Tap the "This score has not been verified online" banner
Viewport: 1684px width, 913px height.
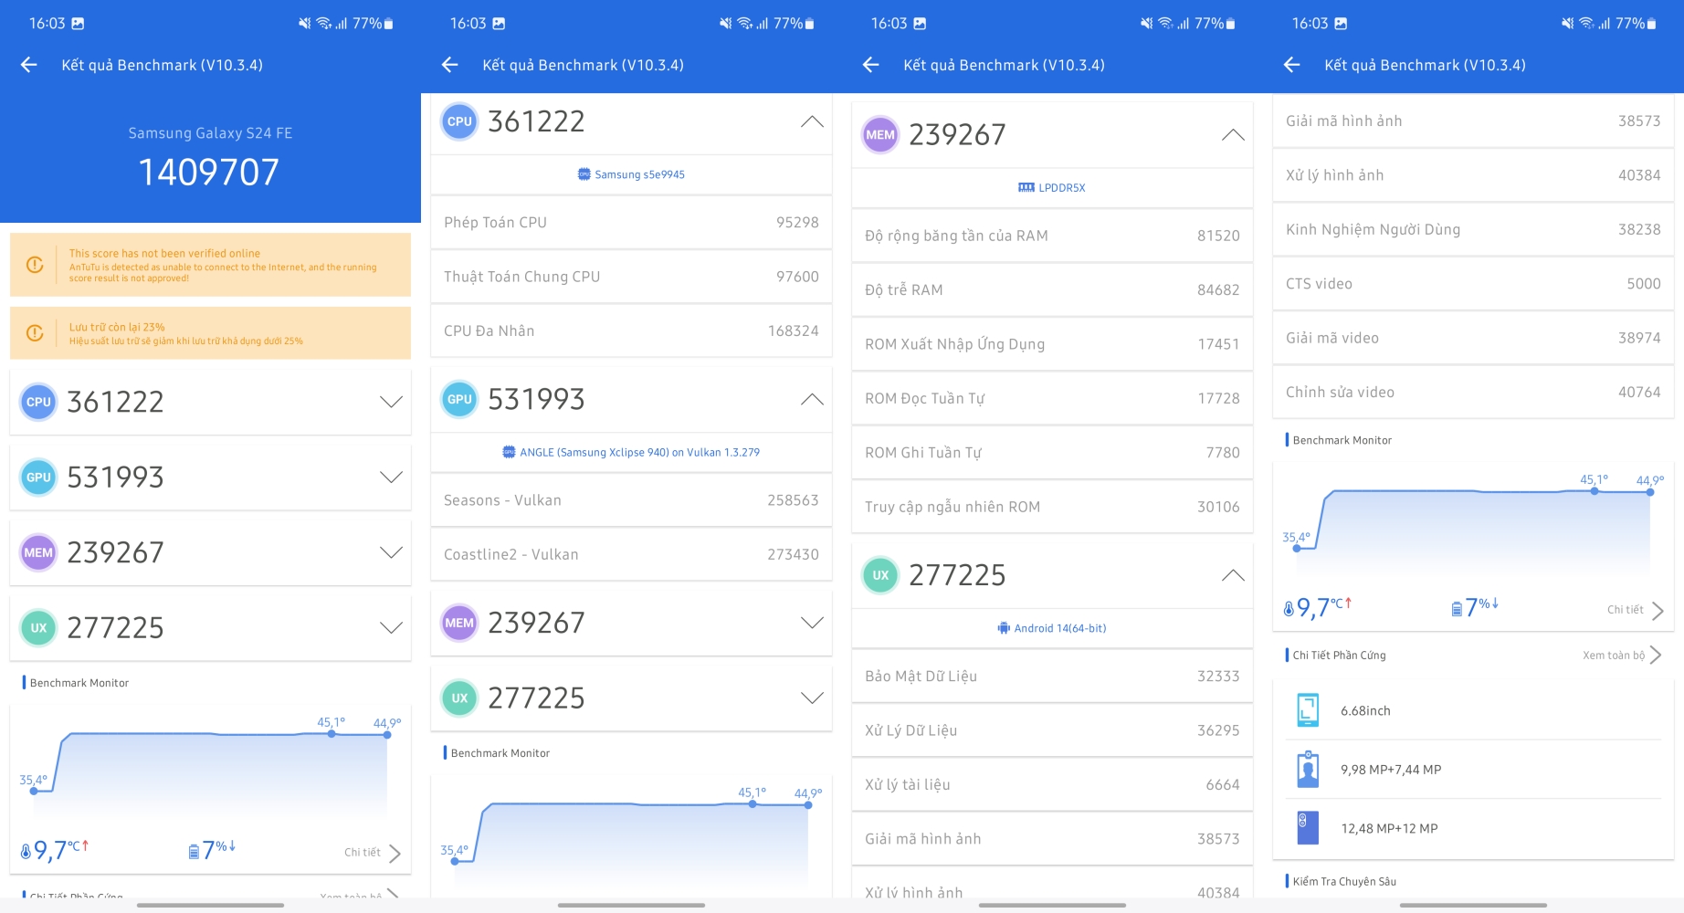(x=210, y=265)
